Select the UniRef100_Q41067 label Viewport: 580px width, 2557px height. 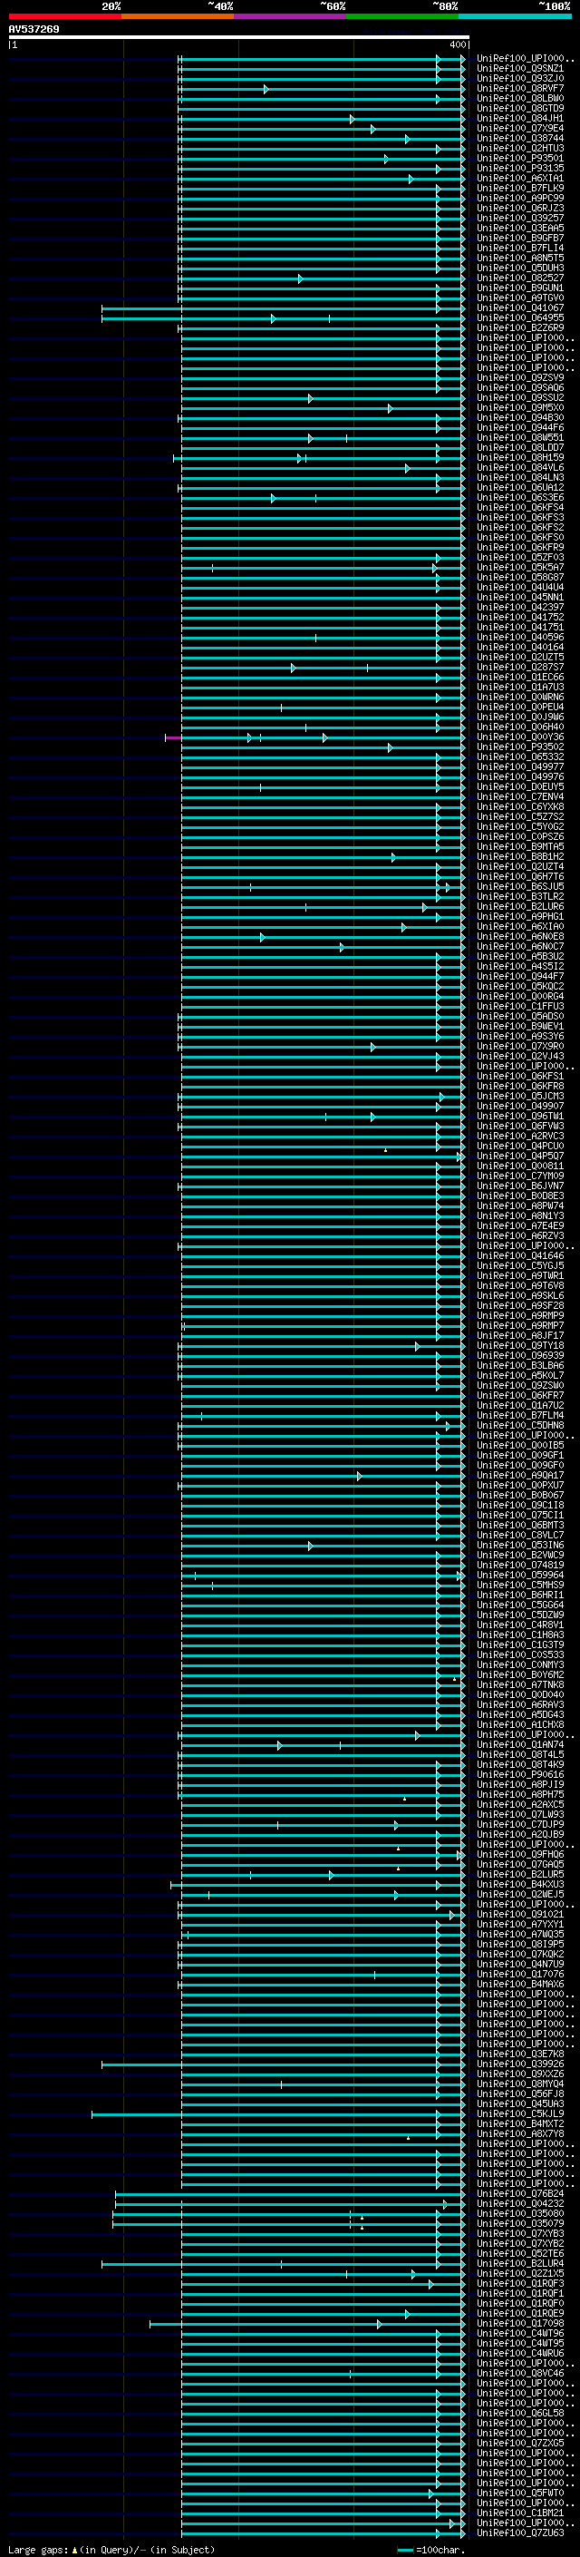point(519,307)
